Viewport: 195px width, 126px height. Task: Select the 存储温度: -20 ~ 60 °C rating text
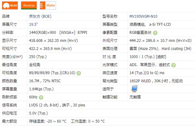[x=48, y=121]
